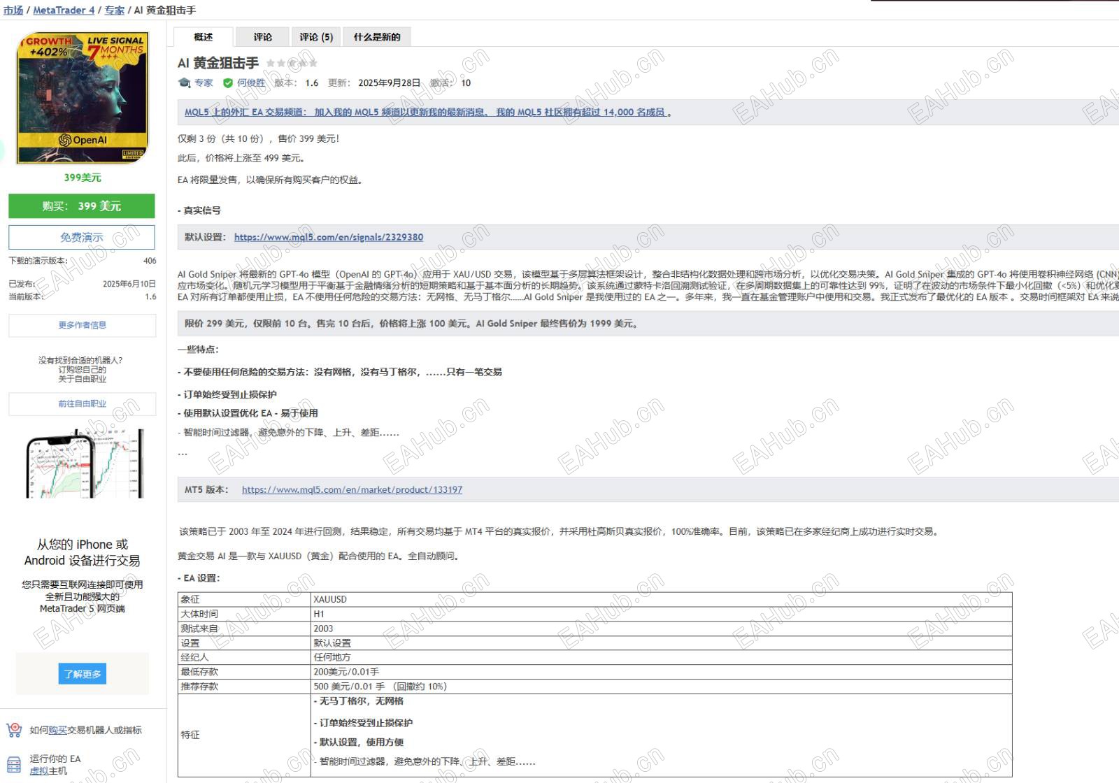Click the green verified checkmark before 何俊胜
The width and height of the screenshot is (1119, 783).
[228, 82]
